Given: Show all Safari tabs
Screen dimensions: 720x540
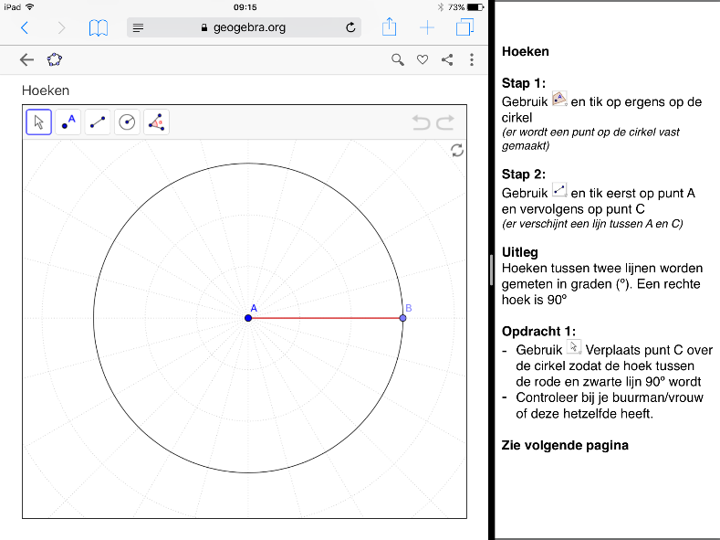Looking at the screenshot, I should 464,27.
